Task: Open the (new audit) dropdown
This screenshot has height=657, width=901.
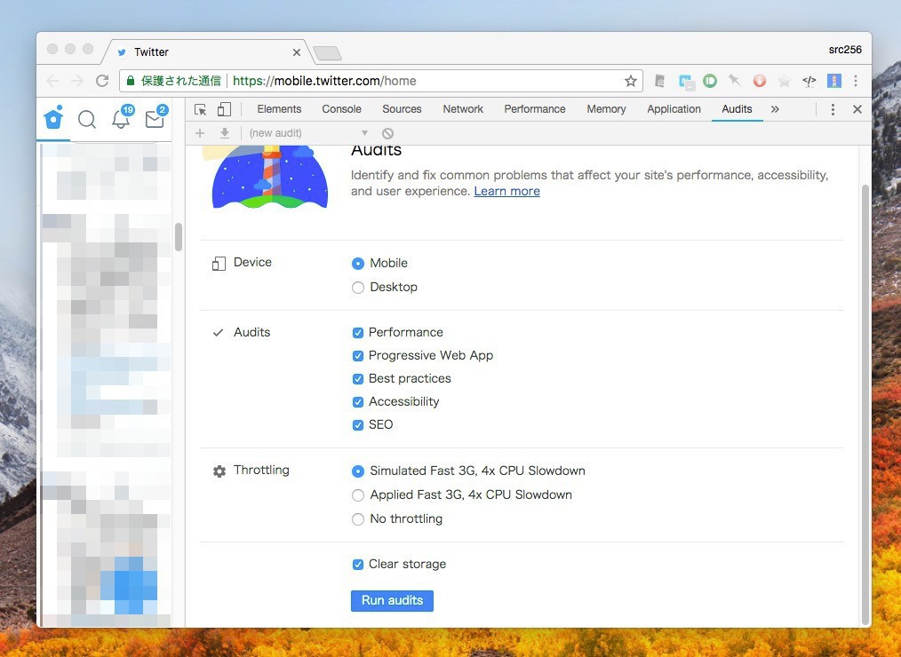Action: (308, 133)
